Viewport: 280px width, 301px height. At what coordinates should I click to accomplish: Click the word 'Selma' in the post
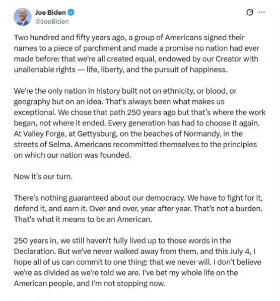click(x=60, y=144)
